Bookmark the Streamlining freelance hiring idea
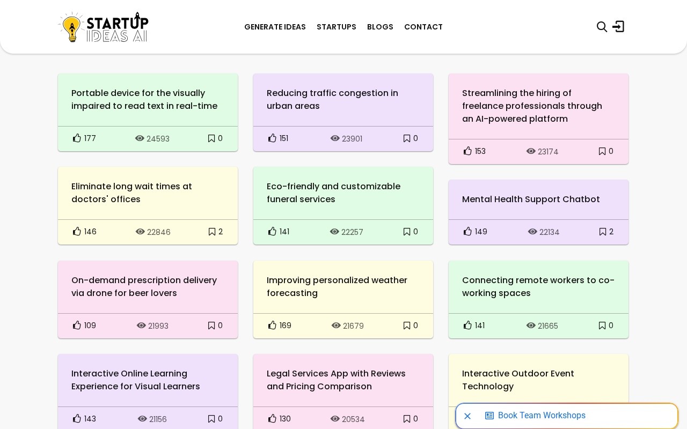This screenshot has height=429, width=687. pyautogui.click(x=602, y=151)
